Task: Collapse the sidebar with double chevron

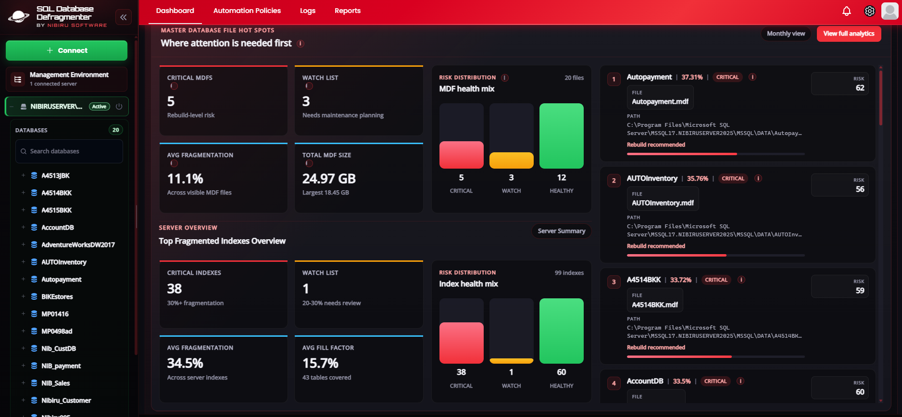Action: point(124,17)
